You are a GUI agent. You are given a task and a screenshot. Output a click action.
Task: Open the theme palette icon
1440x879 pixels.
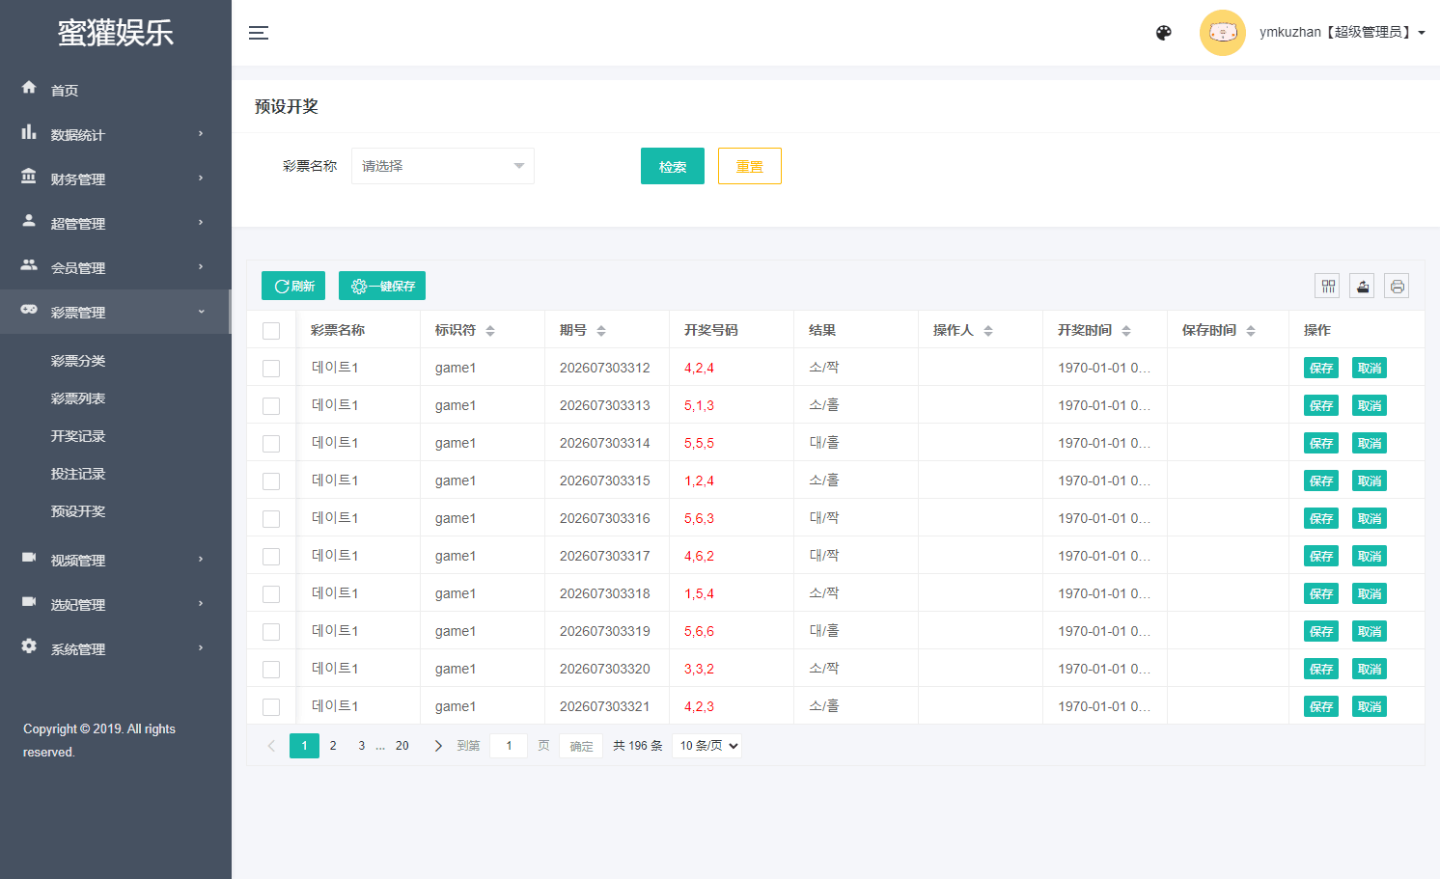click(x=1164, y=33)
